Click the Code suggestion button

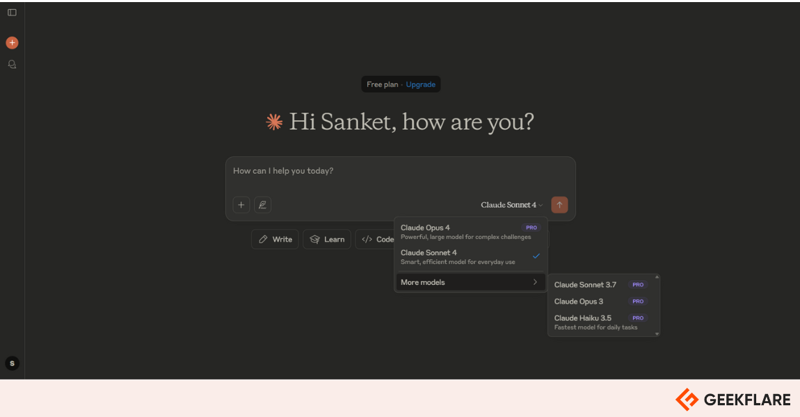(x=376, y=239)
